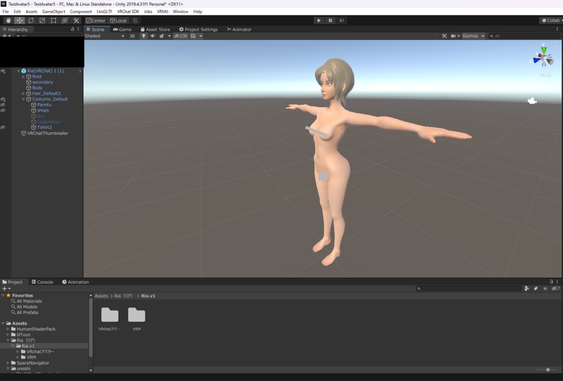Switch to the Animator tab
The image size is (563, 381).
pyautogui.click(x=239, y=30)
